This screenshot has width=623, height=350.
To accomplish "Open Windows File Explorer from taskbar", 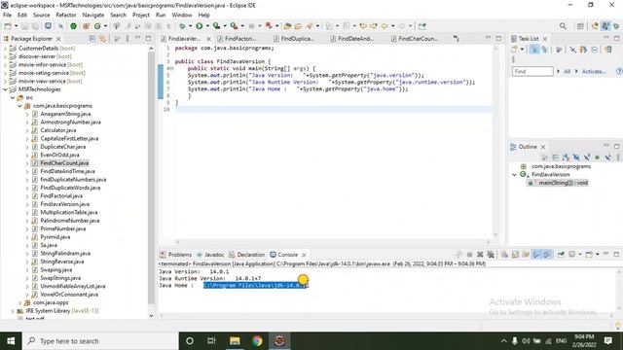I will (x=235, y=341).
